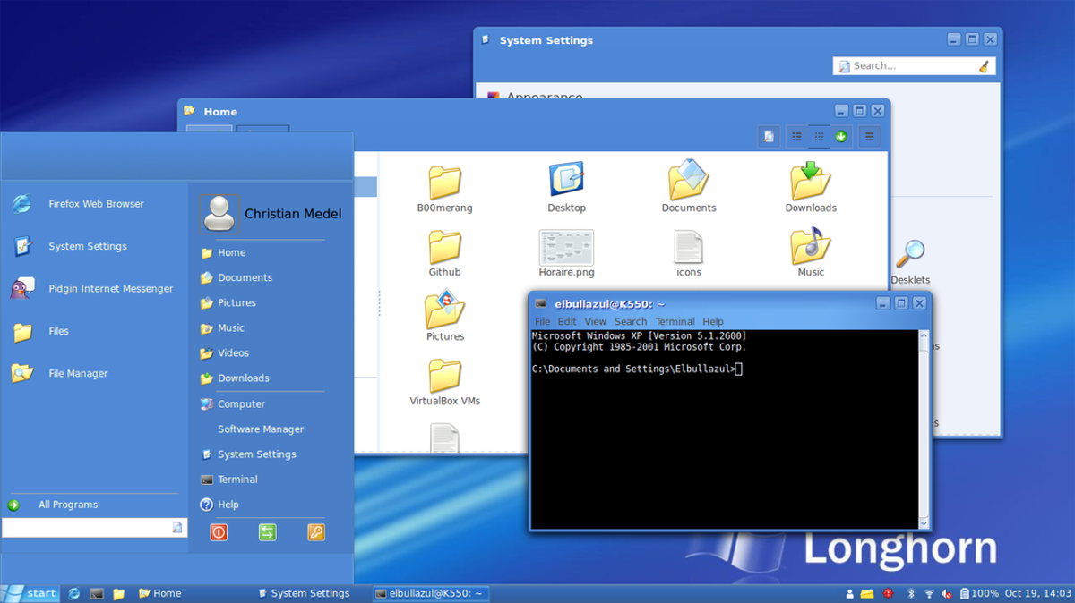Toggle the hamburger menu in Home window toolbar
Screen dimensions: 1075x603
pos(869,136)
